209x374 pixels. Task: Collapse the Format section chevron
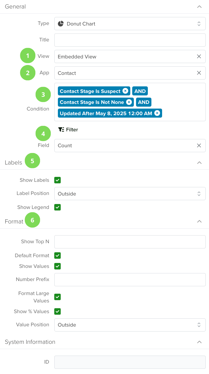199,221
